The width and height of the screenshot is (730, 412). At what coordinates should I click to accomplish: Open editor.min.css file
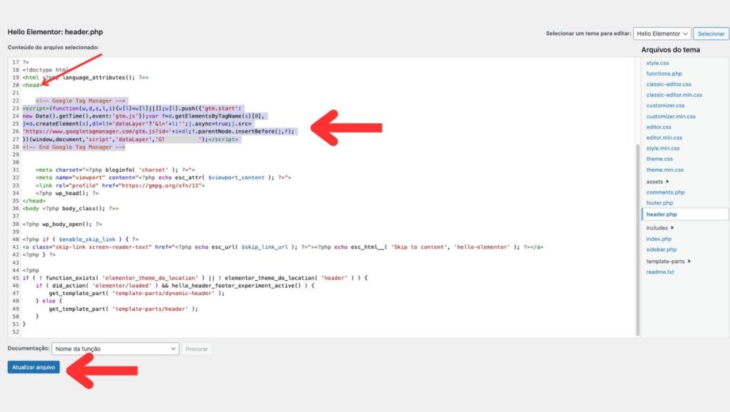pyautogui.click(x=664, y=138)
